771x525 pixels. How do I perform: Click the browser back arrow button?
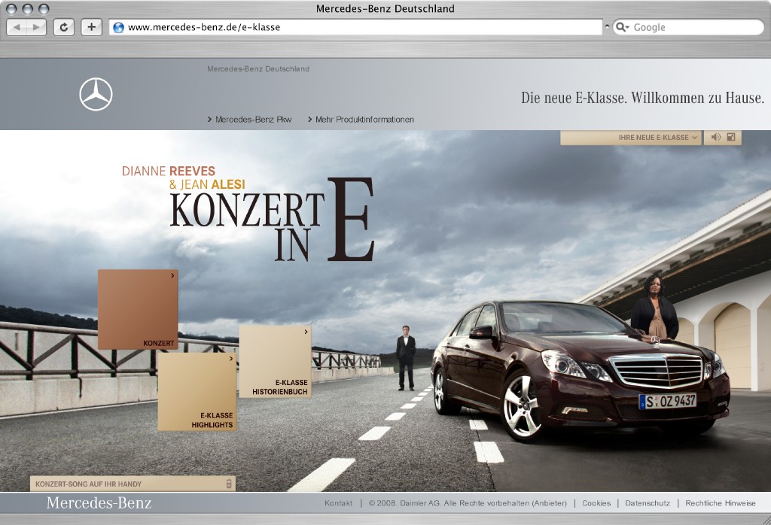pyautogui.click(x=17, y=28)
